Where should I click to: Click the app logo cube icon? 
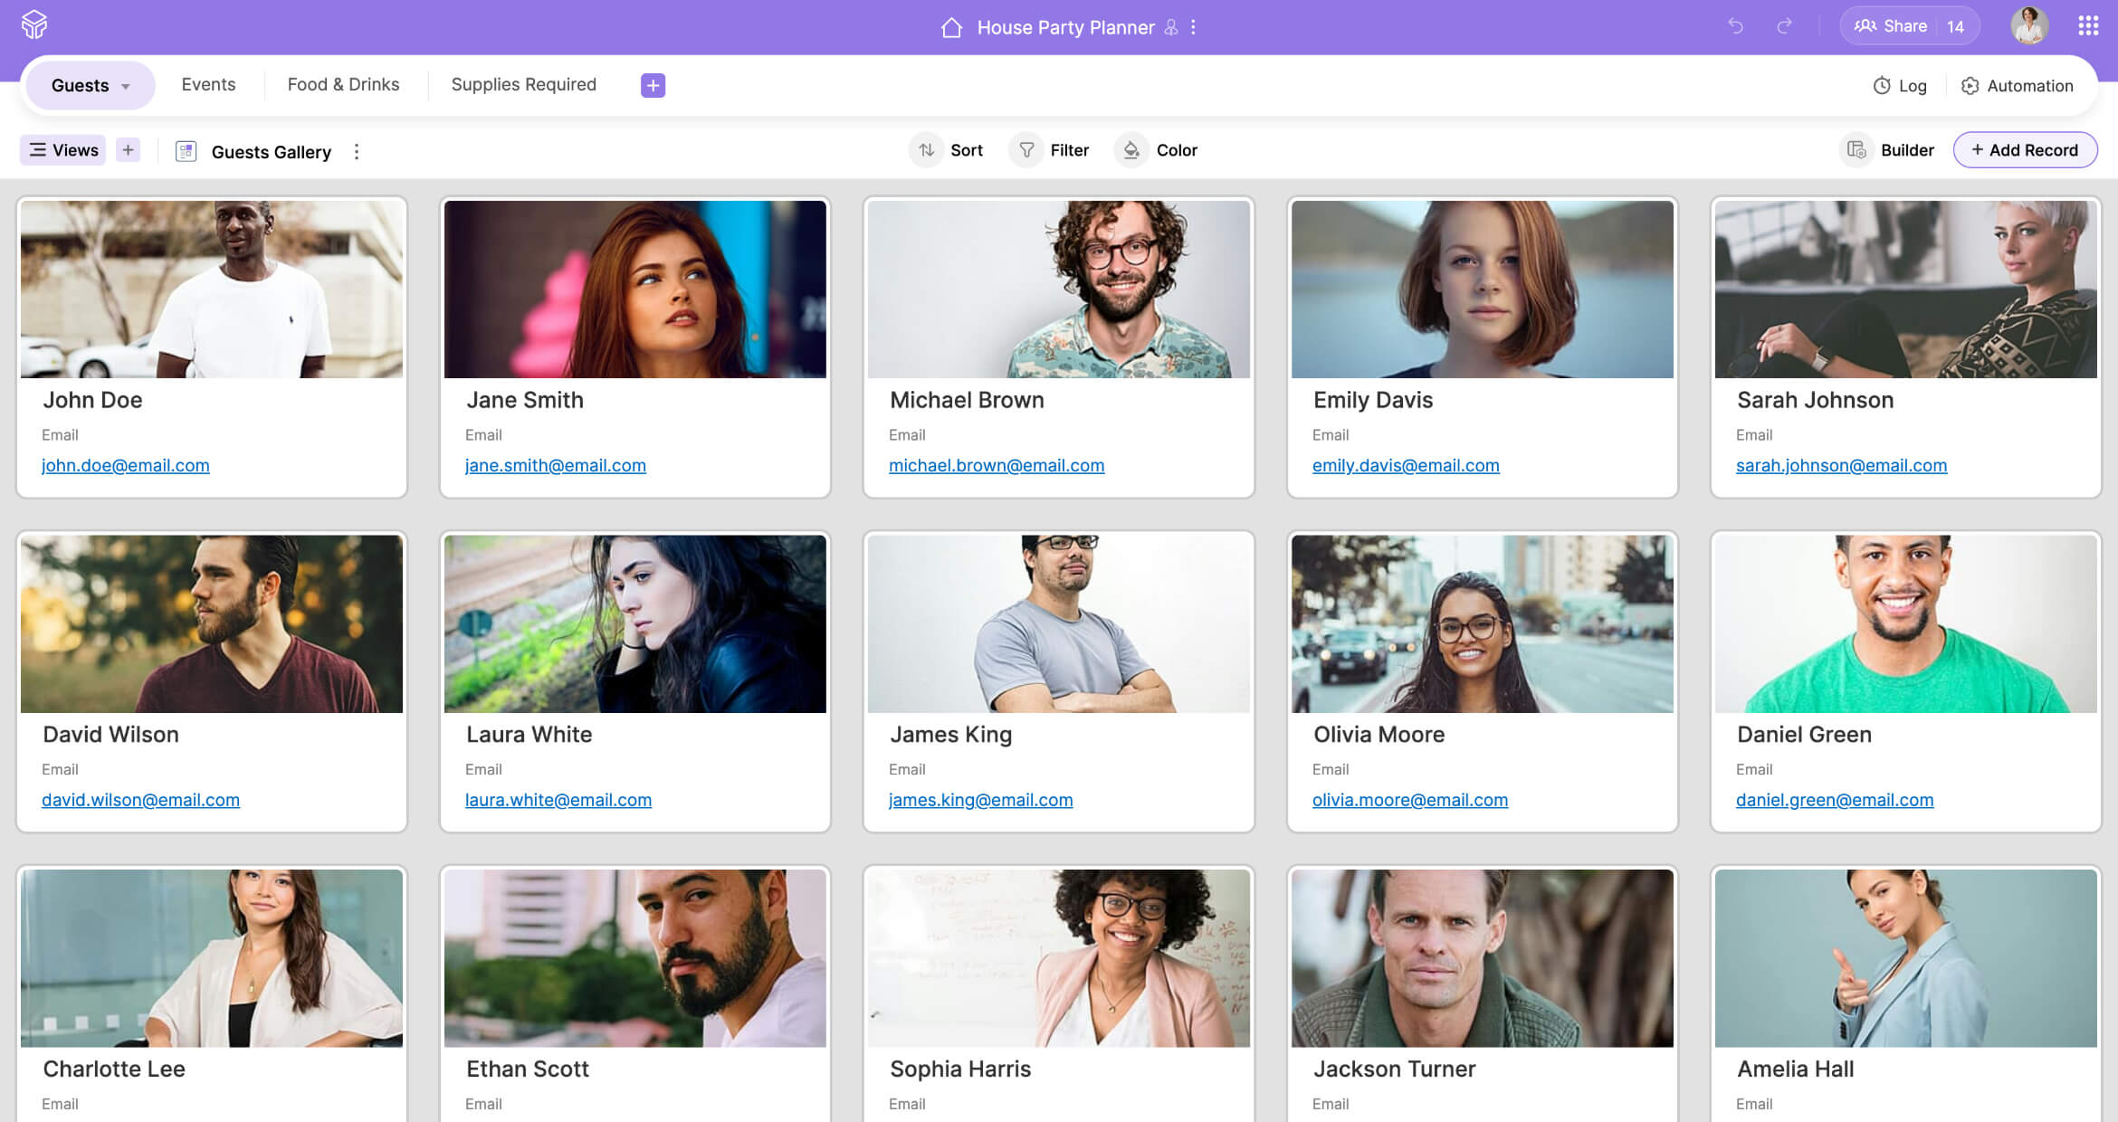click(x=34, y=24)
